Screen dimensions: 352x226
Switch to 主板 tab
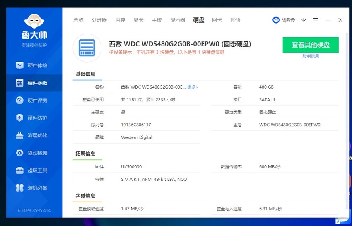157,20
